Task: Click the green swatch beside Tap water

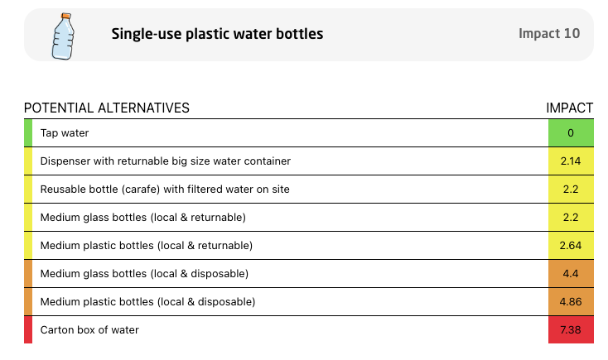Action: (x=28, y=133)
